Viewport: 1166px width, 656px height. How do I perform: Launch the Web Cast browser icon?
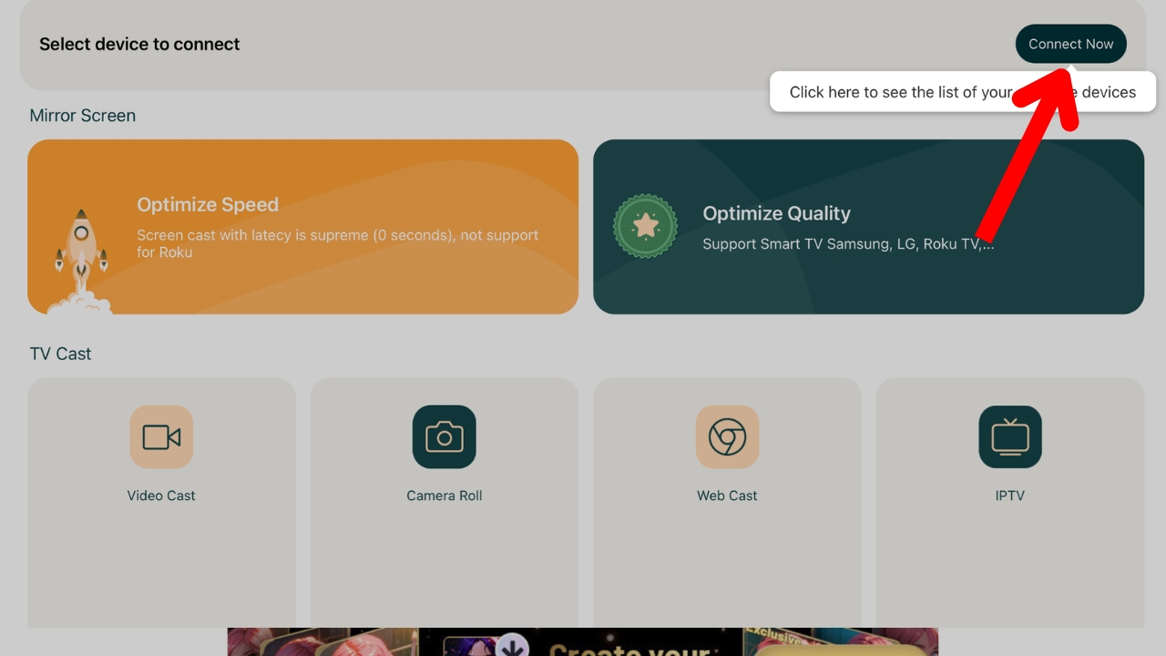(727, 437)
